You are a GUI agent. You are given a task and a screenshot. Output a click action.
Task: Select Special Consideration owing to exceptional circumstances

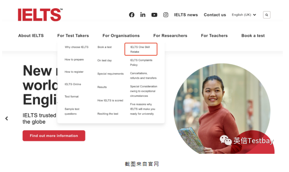143,91
